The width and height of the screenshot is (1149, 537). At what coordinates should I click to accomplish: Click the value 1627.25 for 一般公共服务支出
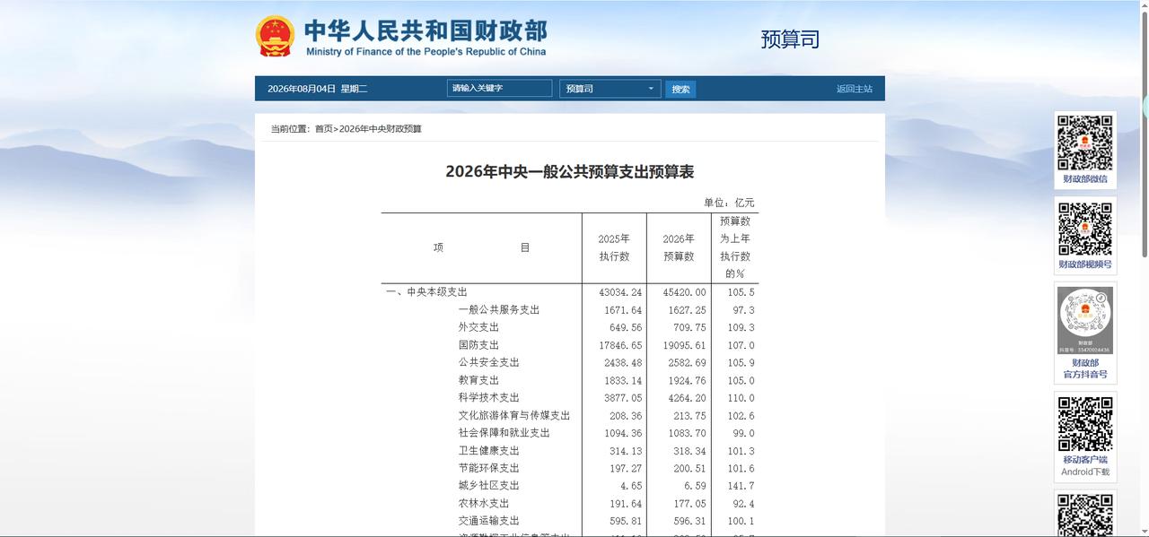point(688,310)
